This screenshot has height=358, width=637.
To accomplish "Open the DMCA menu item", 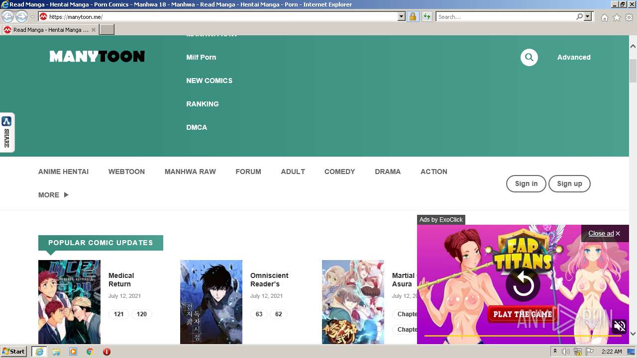I will coord(197,127).
